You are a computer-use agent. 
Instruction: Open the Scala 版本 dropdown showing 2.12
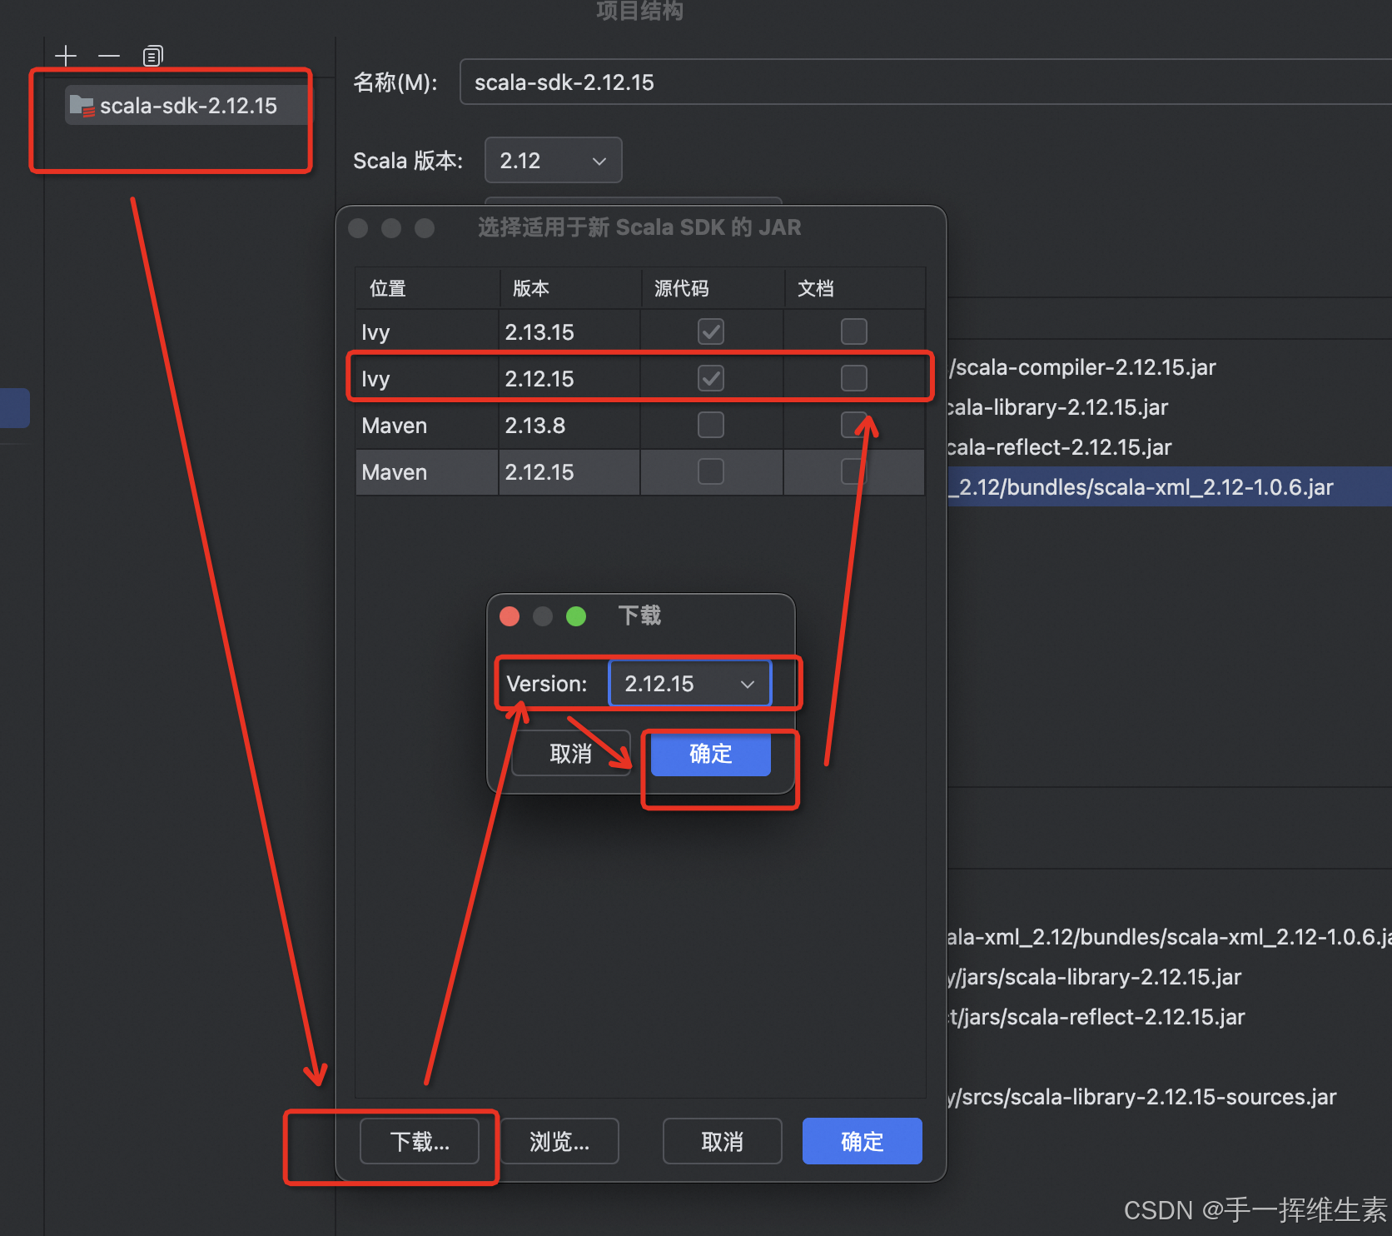tap(552, 160)
